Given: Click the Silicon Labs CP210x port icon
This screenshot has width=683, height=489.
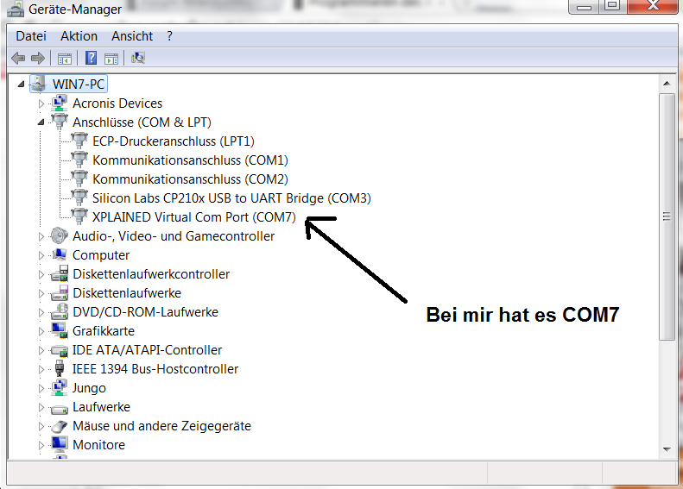Looking at the screenshot, I should pos(79,197).
